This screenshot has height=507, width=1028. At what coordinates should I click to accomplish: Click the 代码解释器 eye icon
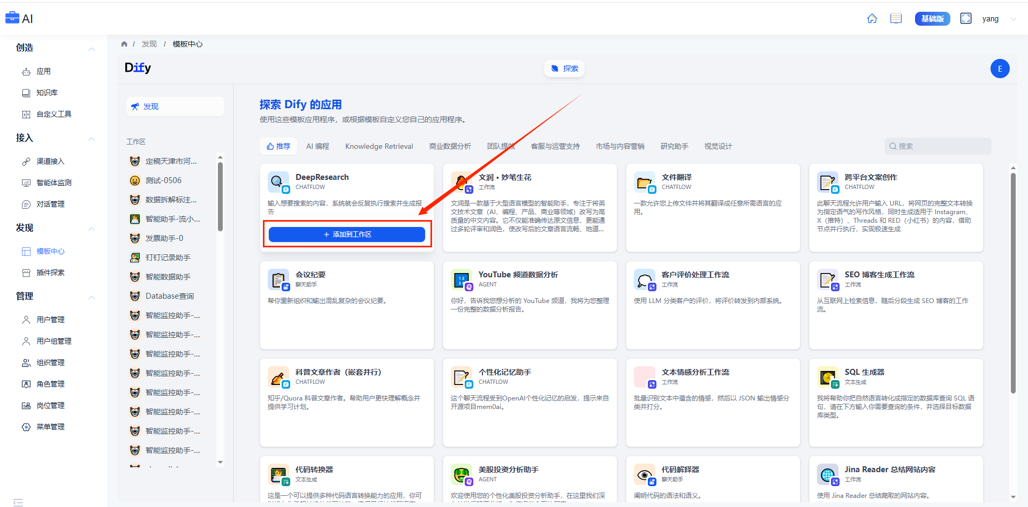(645, 474)
